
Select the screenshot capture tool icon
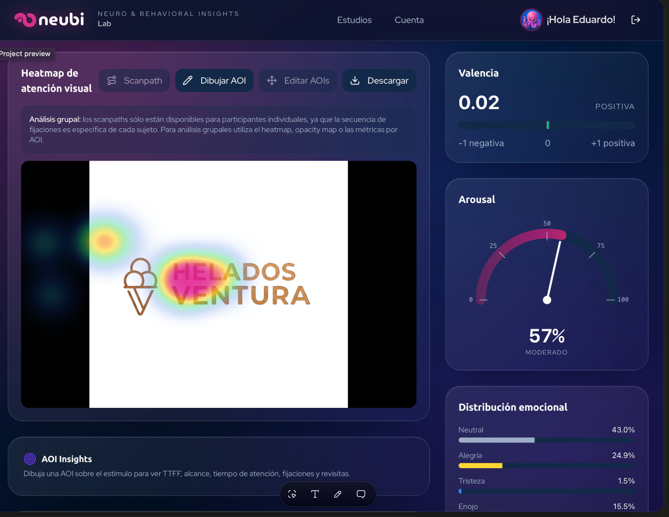(292, 494)
